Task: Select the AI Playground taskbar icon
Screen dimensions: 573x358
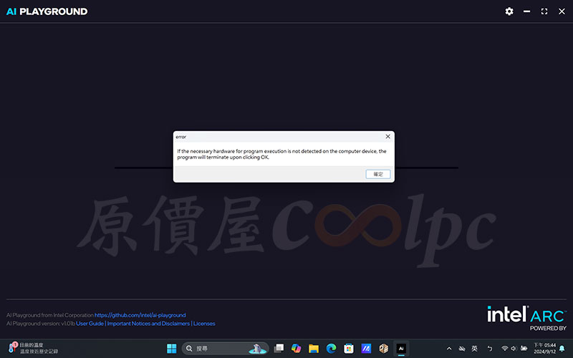Action: (401, 349)
